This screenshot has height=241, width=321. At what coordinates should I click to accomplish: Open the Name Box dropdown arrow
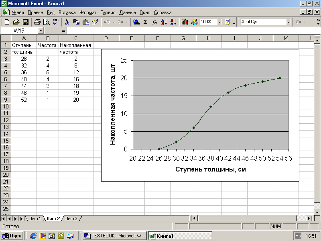41,31
